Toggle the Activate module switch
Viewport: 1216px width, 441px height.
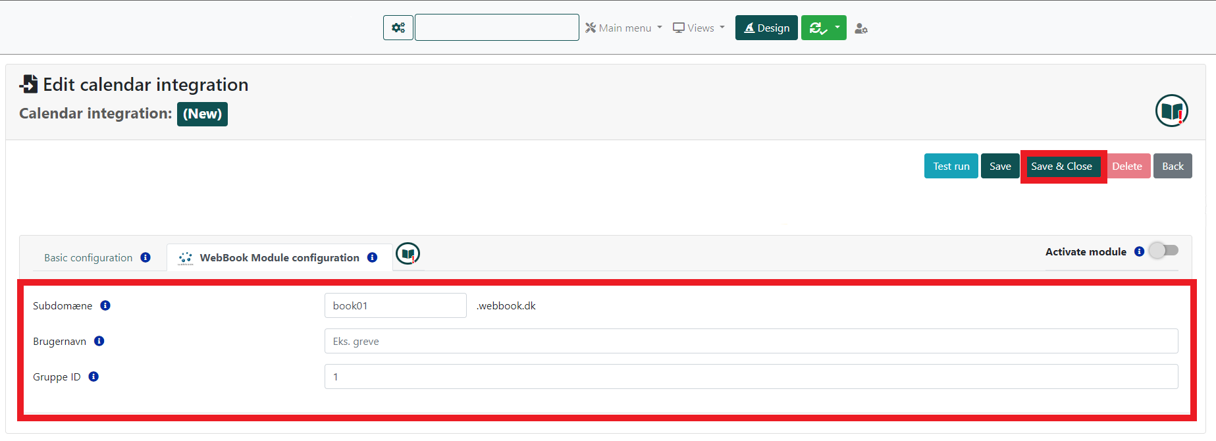pos(1163,251)
